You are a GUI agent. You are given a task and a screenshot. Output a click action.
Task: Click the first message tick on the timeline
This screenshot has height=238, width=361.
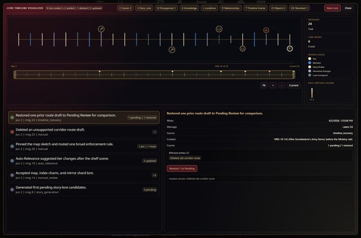point(19,39)
